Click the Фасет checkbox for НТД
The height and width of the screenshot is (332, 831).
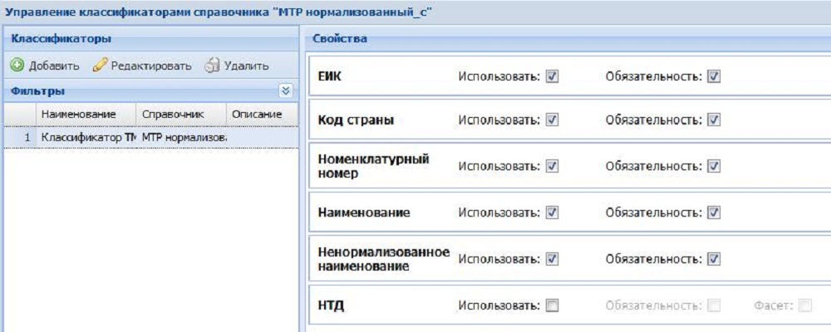804,306
